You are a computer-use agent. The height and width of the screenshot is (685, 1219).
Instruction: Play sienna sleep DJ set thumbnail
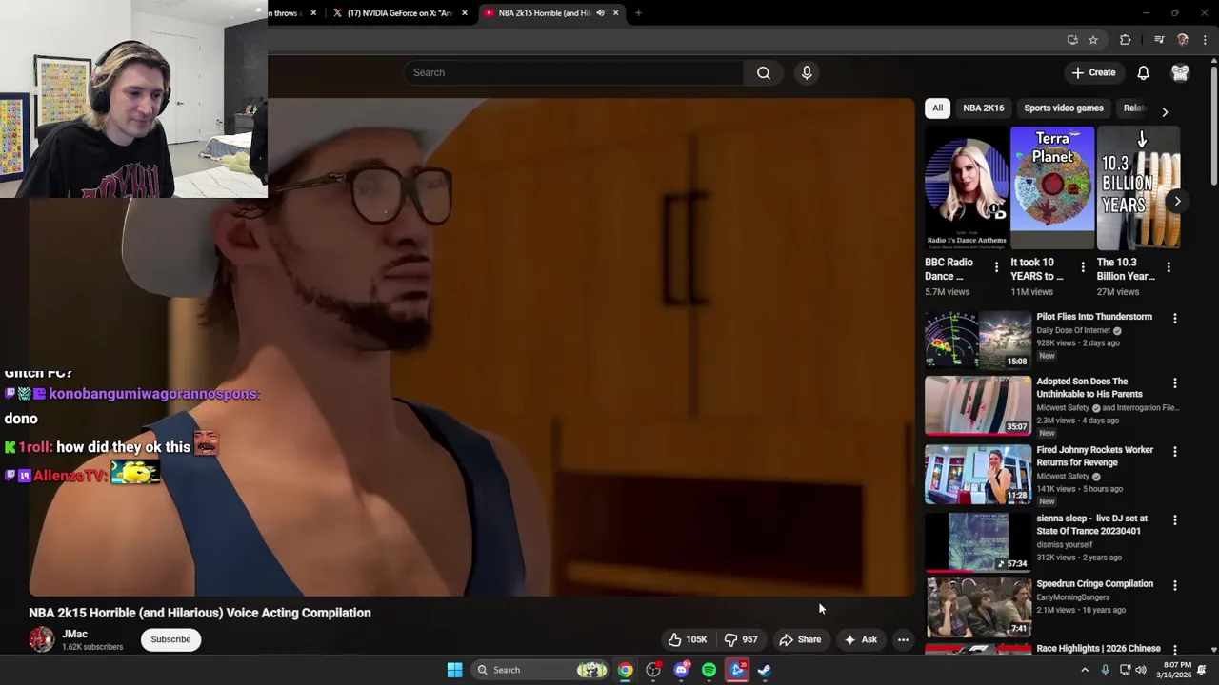(x=978, y=541)
